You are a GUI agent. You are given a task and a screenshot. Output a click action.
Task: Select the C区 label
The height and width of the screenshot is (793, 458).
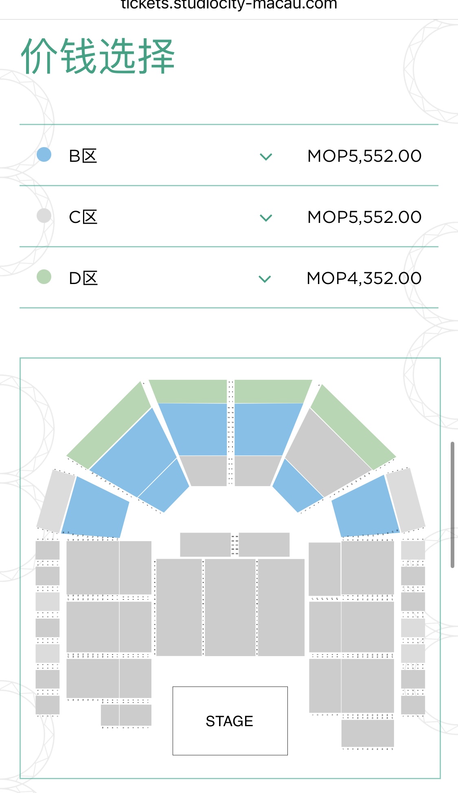[83, 217]
